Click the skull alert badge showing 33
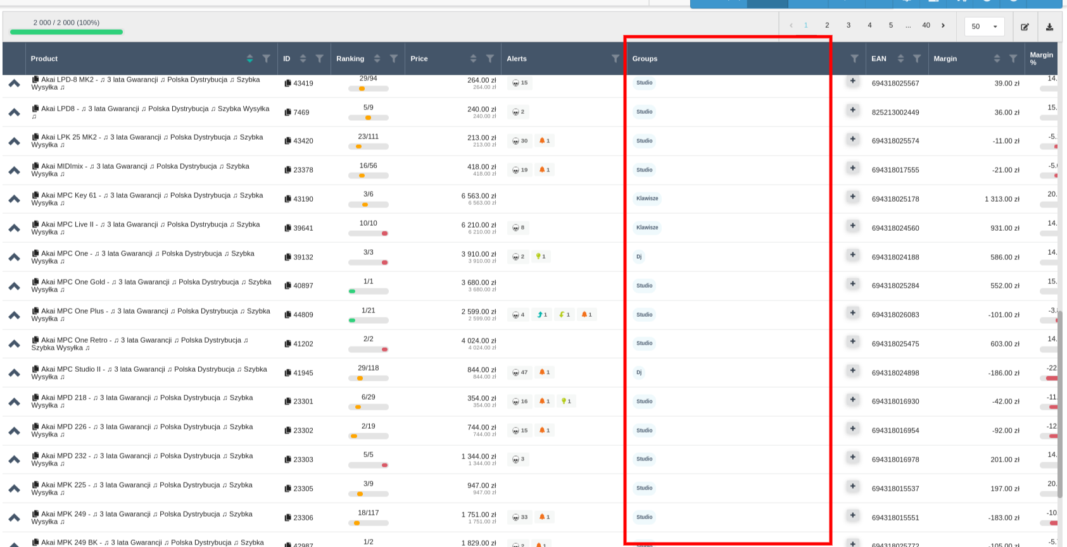This screenshot has height=547, width=1067. [x=520, y=517]
